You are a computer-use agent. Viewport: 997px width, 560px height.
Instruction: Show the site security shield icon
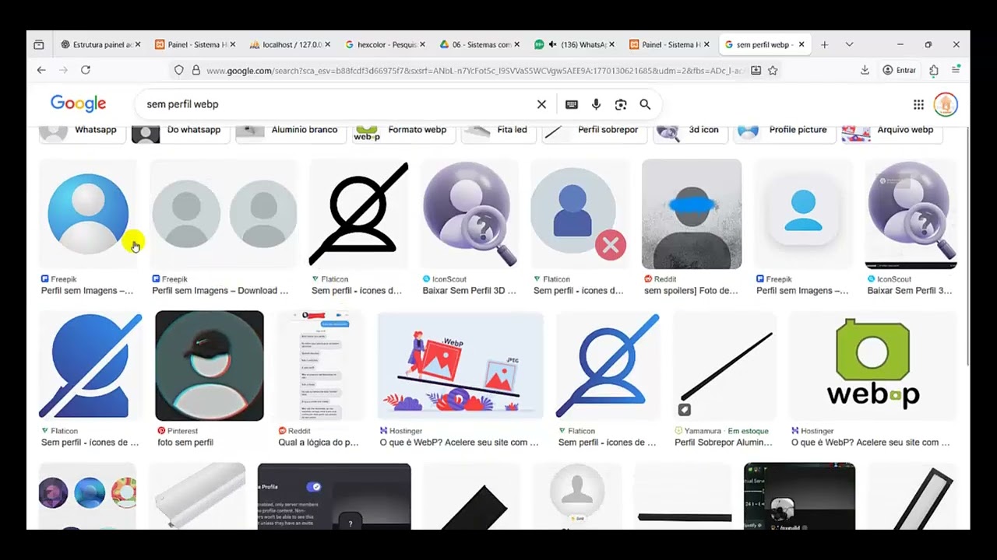point(178,70)
